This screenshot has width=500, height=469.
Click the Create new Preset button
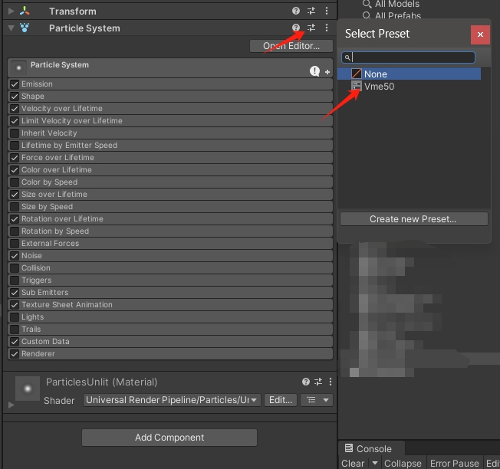(413, 219)
